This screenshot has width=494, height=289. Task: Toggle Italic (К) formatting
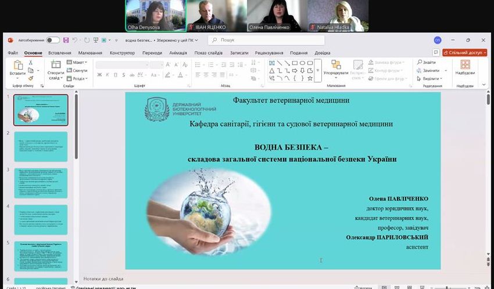click(x=108, y=75)
